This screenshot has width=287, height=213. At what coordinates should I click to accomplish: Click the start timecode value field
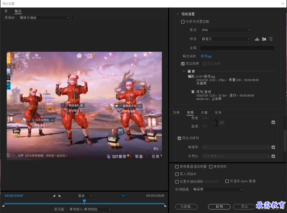212,182
